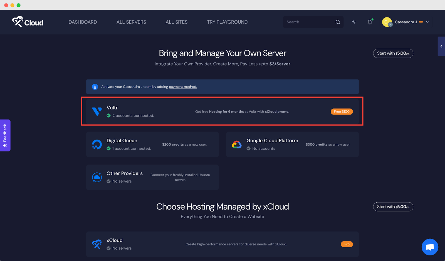This screenshot has height=261, width=445.
Task: Select the Vultr provider logo
Action: [x=97, y=111]
